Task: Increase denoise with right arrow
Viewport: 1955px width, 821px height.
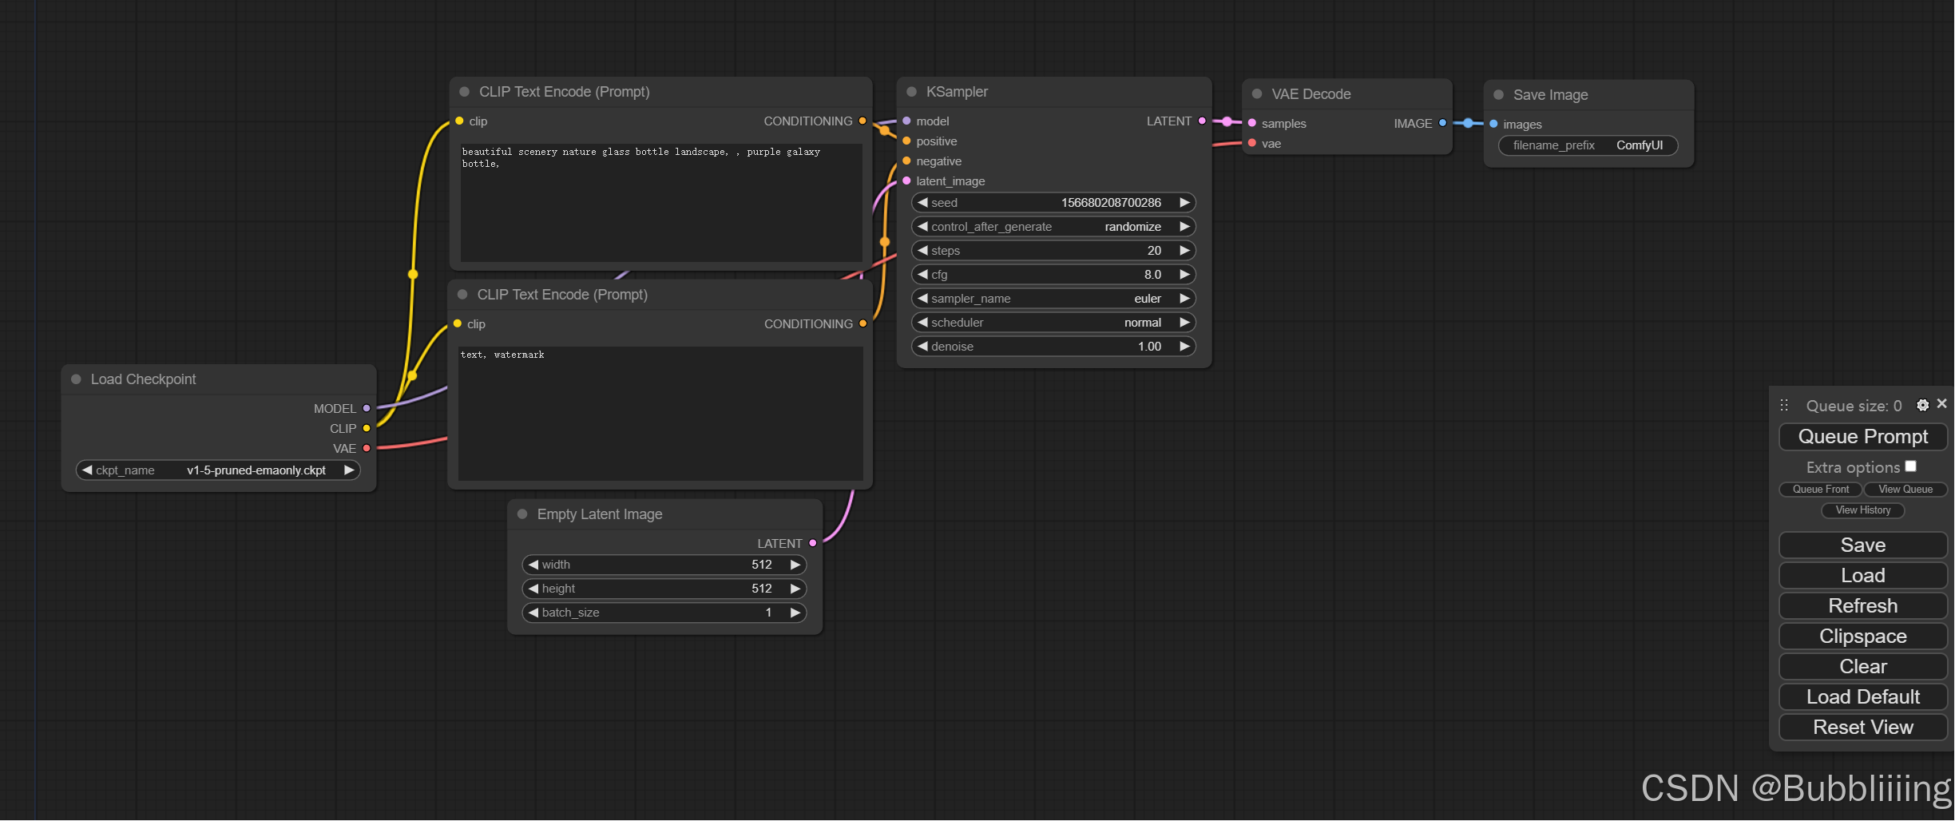Action: click(1185, 346)
